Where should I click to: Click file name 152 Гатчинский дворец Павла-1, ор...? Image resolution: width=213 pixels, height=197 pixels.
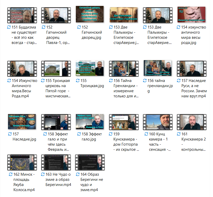click(58, 35)
